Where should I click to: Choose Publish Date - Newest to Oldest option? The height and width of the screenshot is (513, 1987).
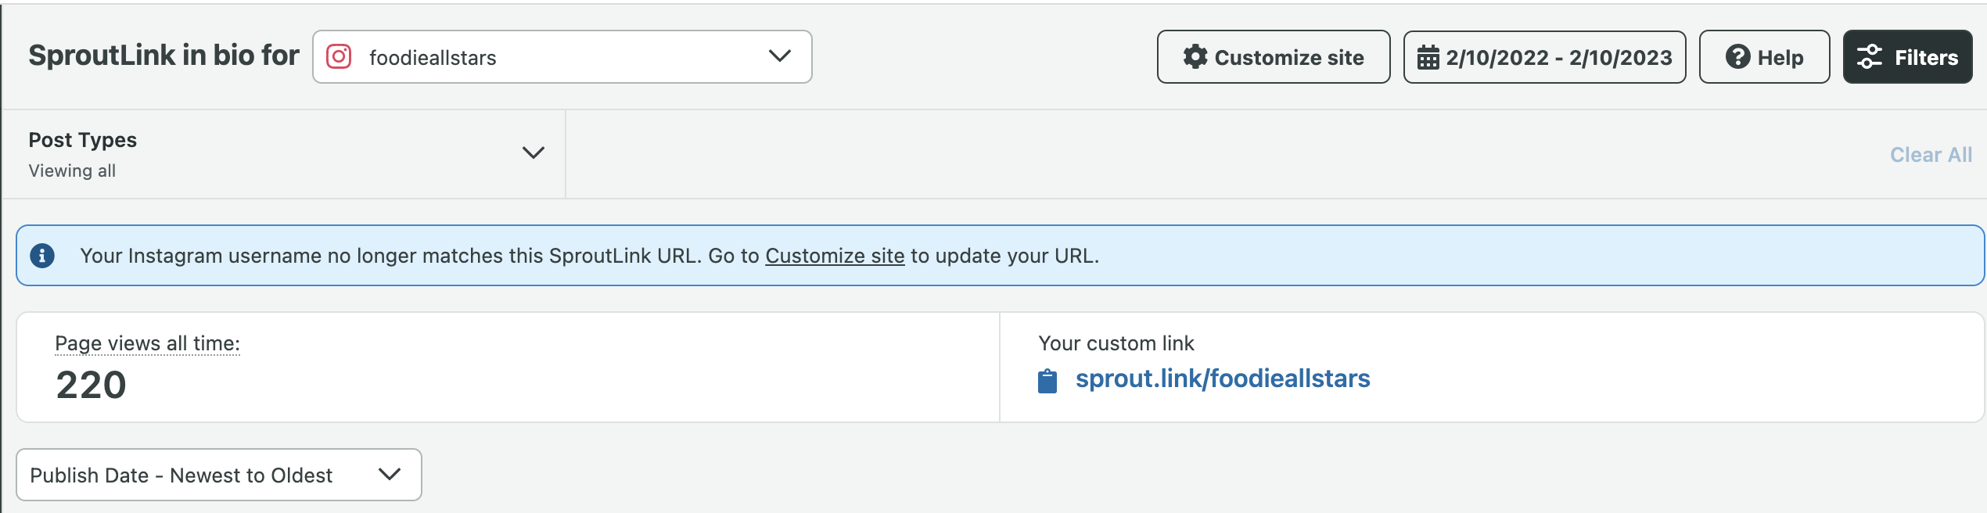tap(181, 475)
